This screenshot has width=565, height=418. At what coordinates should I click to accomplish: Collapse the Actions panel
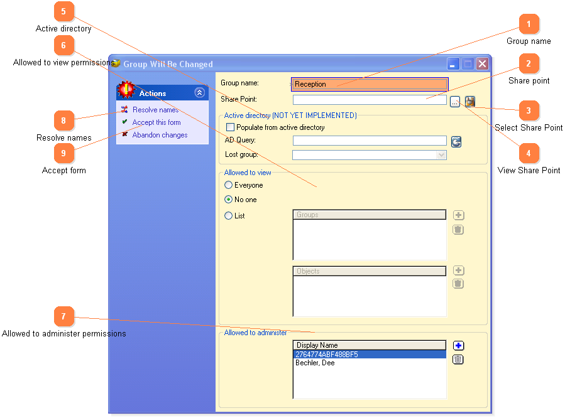(x=199, y=93)
